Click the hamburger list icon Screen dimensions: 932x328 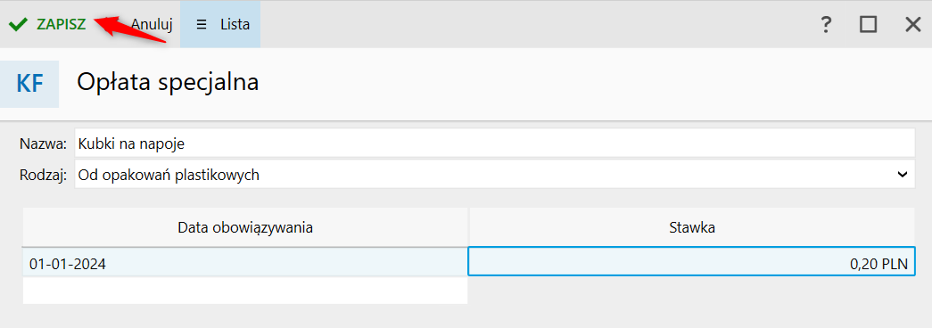[202, 24]
